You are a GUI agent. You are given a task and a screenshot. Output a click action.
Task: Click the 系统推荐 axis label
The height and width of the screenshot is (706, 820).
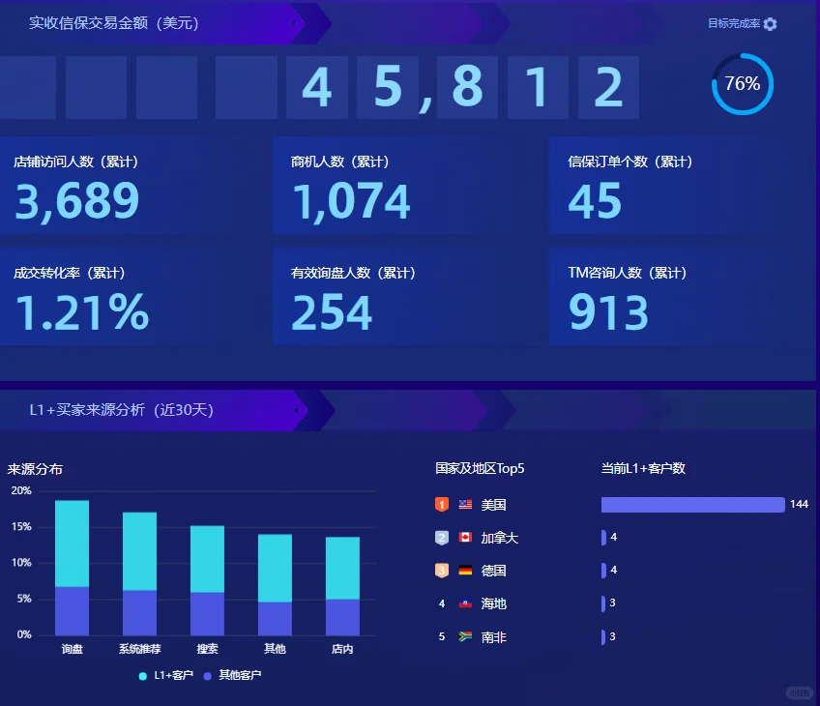[139, 649]
